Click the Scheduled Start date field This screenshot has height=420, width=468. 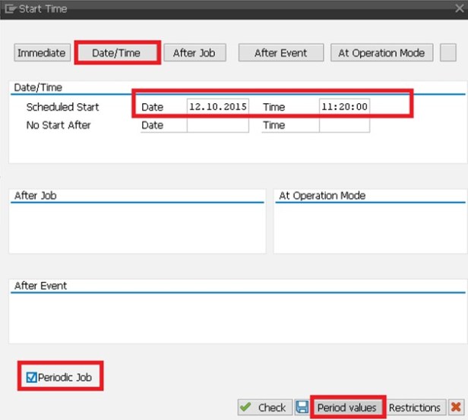(x=217, y=107)
